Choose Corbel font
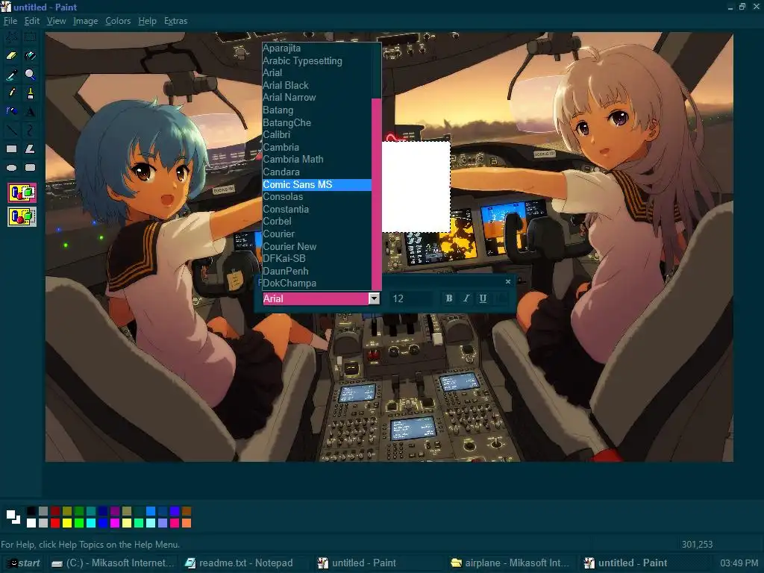This screenshot has width=764, height=573. point(316,221)
